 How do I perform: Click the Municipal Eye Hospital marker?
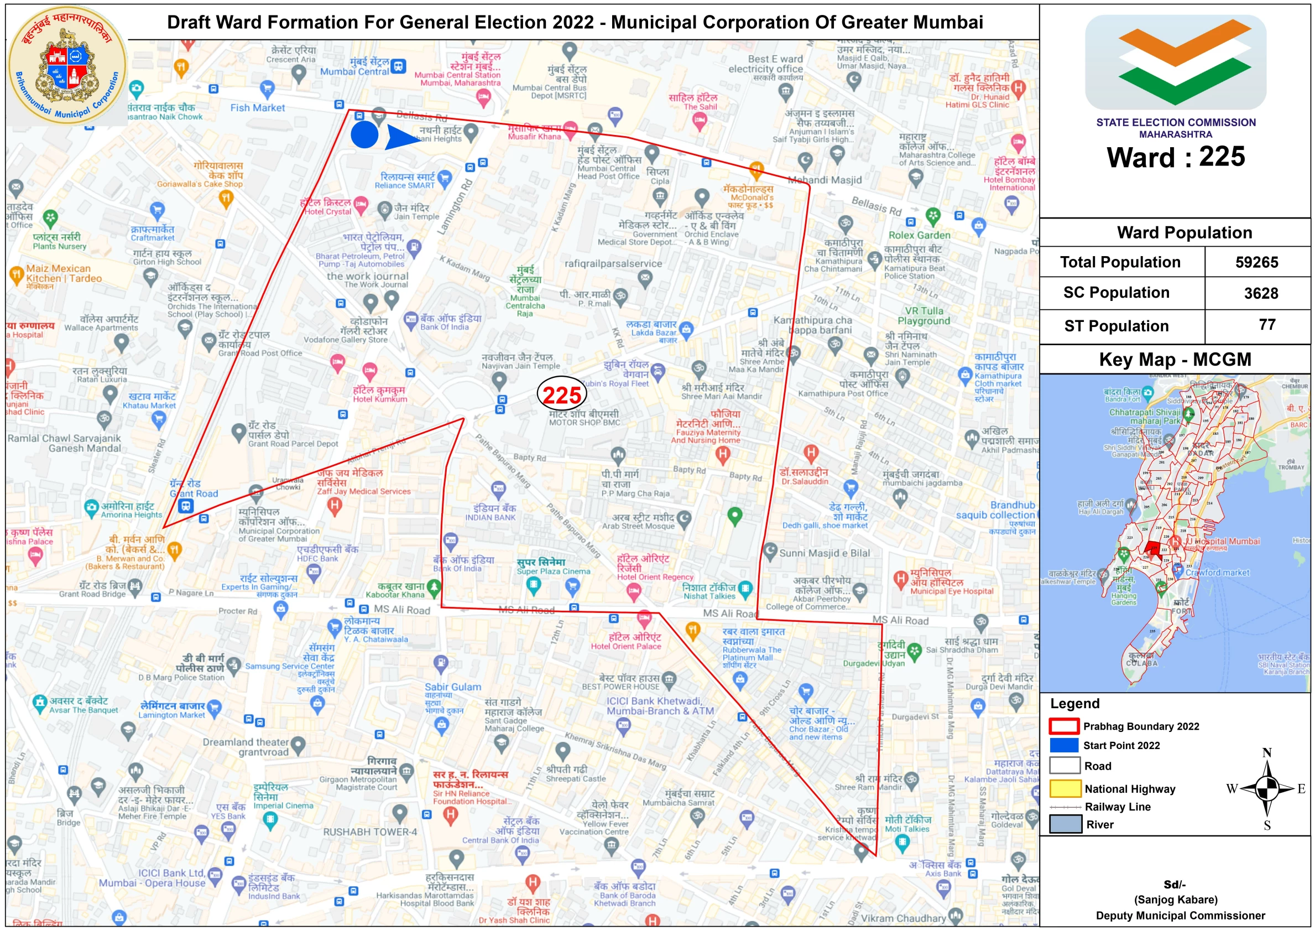[900, 579]
